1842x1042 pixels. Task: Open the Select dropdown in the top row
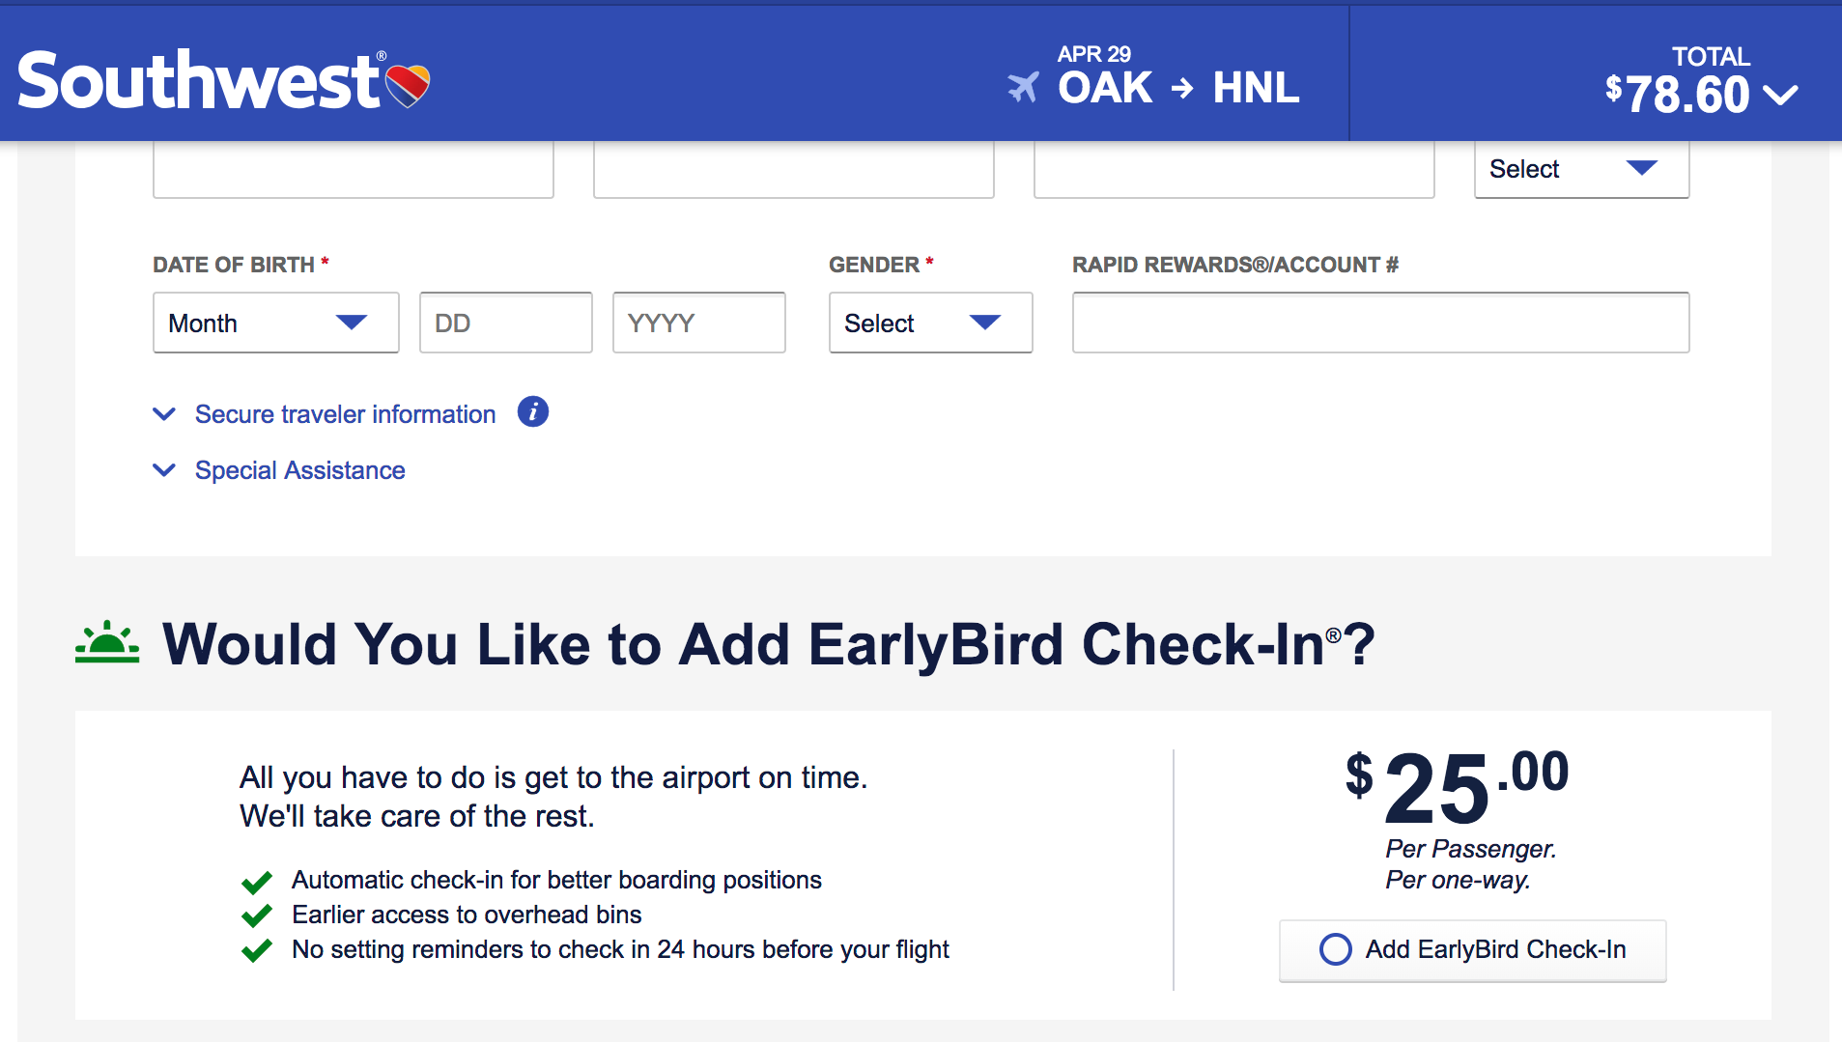pyautogui.click(x=1582, y=169)
